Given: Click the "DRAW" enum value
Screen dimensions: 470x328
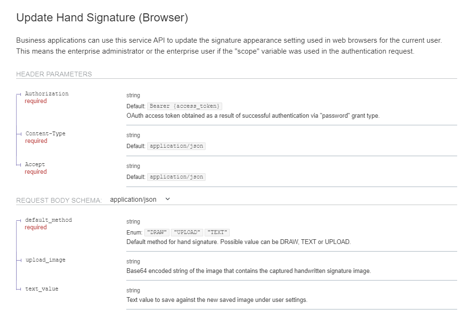Looking at the screenshot, I should (x=157, y=232).
